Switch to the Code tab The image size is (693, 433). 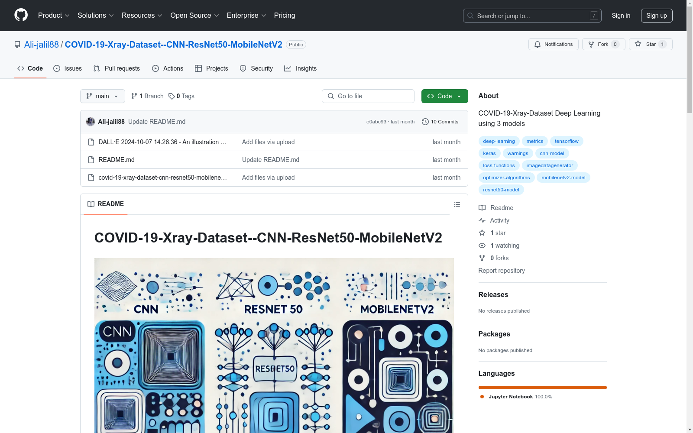30,68
